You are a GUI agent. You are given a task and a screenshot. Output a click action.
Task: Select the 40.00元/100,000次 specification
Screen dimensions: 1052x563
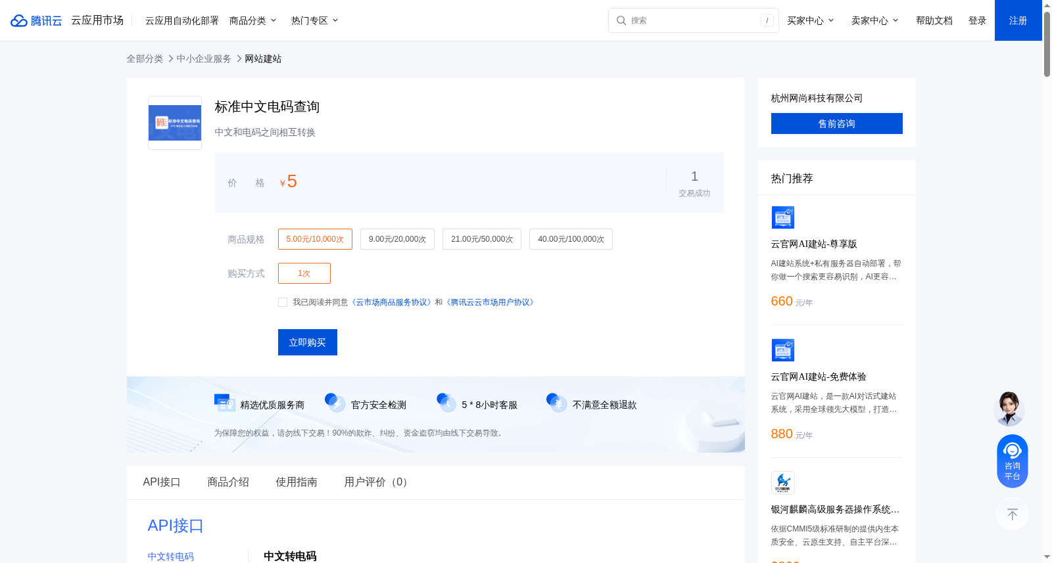[571, 239]
